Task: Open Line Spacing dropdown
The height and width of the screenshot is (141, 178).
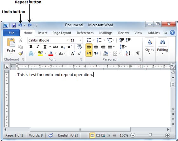Action: [123, 47]
